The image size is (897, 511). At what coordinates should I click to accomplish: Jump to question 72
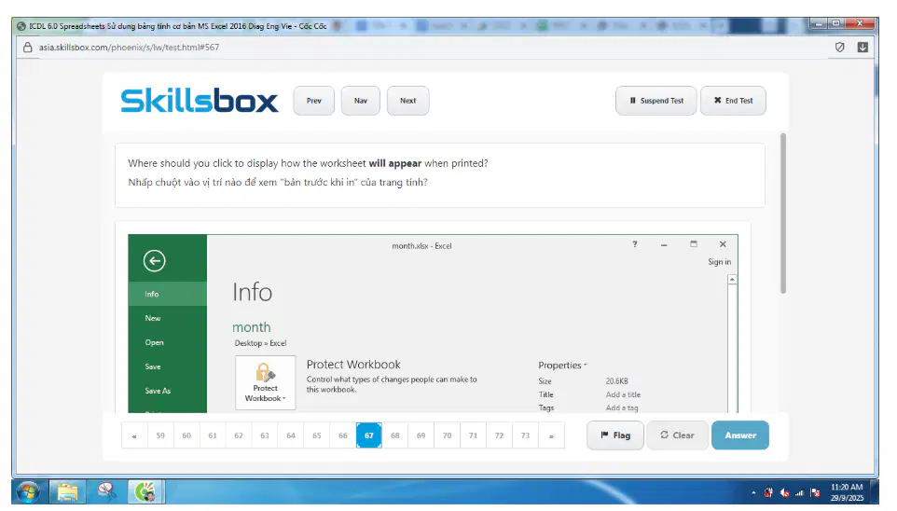pos(499,435)
